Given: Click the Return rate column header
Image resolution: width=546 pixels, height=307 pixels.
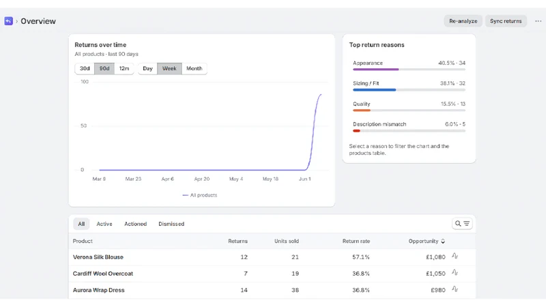Looking at the screenshot, I should tap(356, 242).
